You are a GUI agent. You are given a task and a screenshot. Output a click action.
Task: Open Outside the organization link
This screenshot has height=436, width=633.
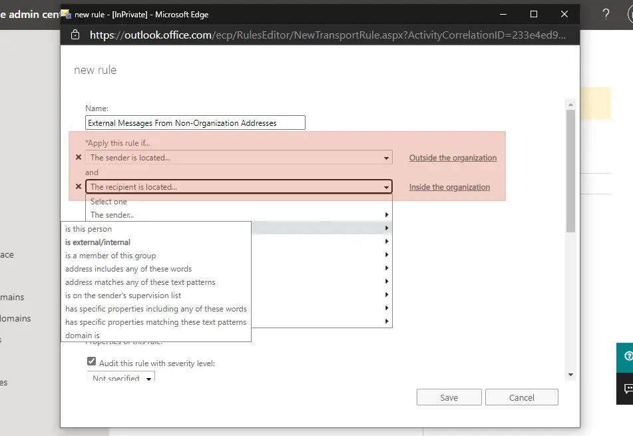click(453, 158)
